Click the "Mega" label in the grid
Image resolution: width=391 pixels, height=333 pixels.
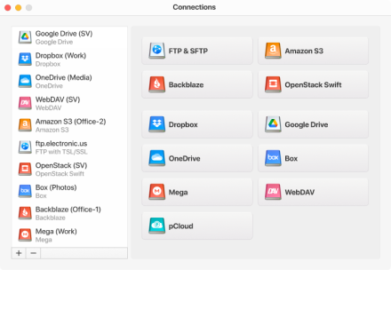point(178,193)
